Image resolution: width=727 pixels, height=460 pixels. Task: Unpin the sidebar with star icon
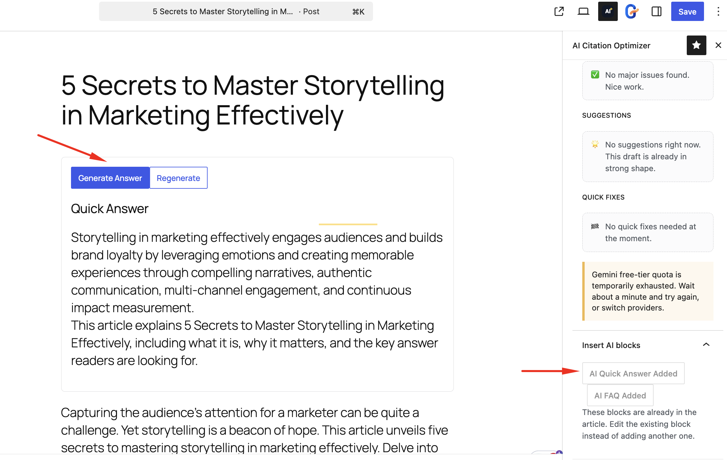point(696,45)
